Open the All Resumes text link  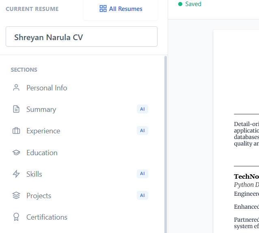pos(125,9)
